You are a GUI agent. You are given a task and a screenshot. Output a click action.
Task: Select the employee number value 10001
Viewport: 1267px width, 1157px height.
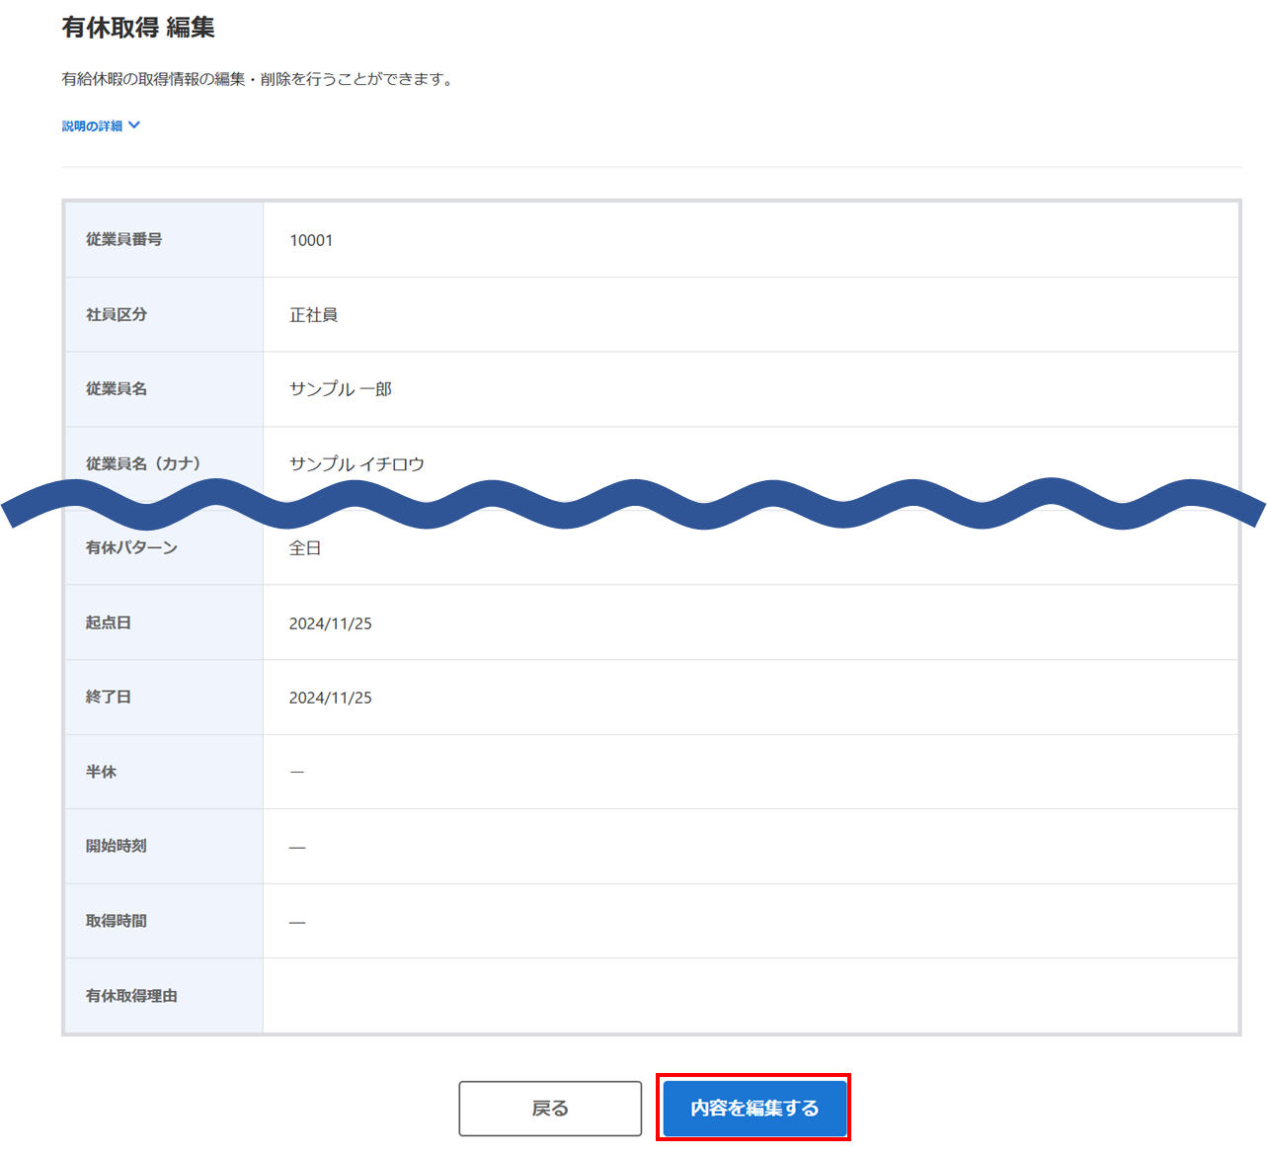311,240
